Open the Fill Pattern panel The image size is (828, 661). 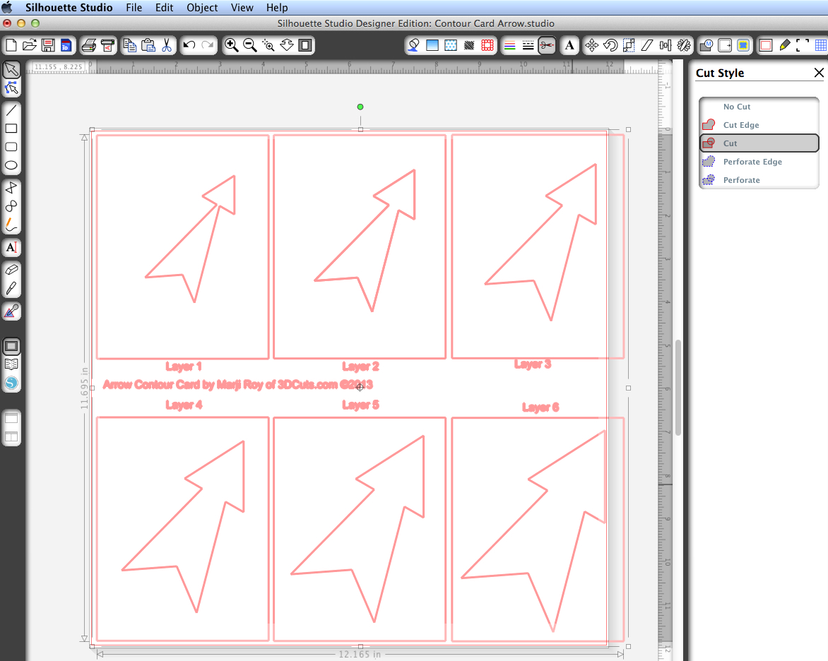click(x=451, y=45)
